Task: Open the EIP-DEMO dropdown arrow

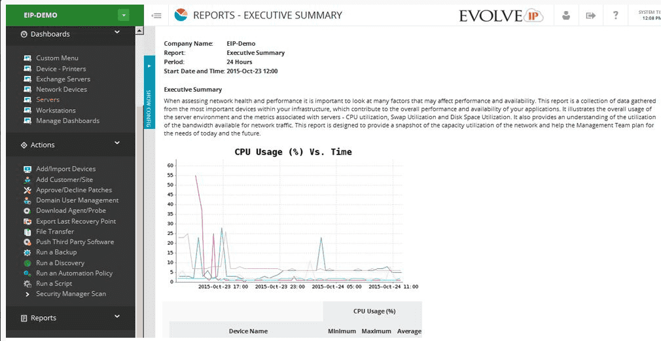Action: (123, 15)
